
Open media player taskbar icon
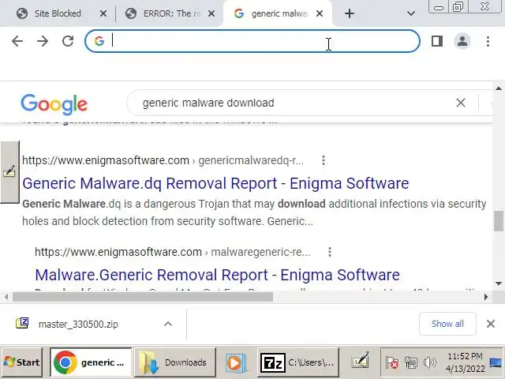click(236, 362)
